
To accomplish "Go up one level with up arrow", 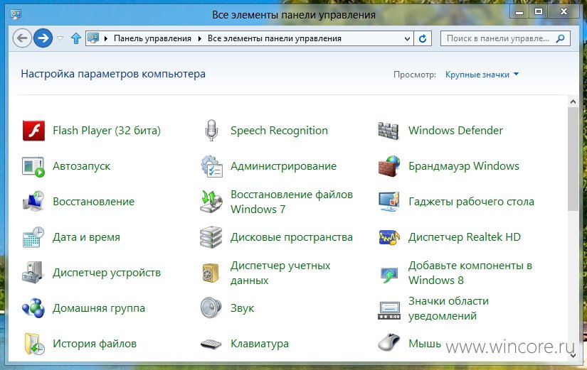I will click(x=76, y=38).
